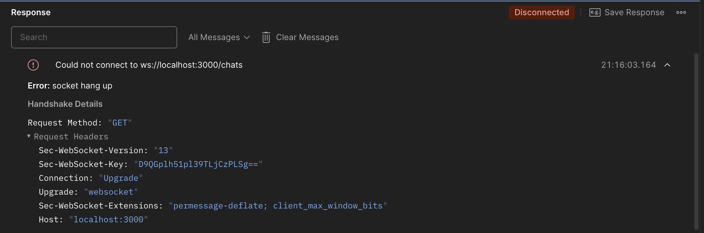Open the three-dot more options menu
The width and height of the screenshot is (704, 233).
tap(681, 12)
